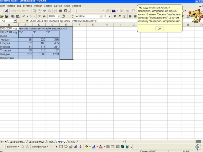Switch to the Диаграмма2 sheet tab
This screenshot has height=152, width=203.
36,142
